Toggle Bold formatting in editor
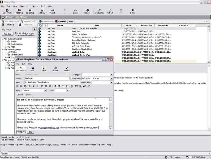 (30, 86)
